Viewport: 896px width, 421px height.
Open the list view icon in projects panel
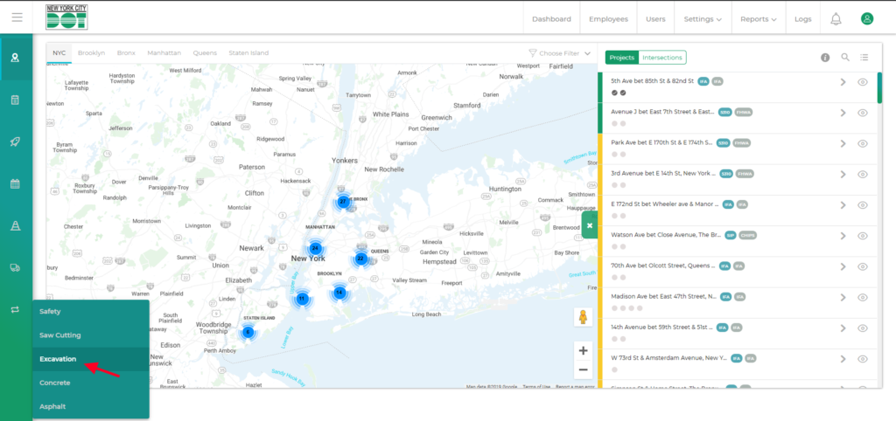point(864,58)
